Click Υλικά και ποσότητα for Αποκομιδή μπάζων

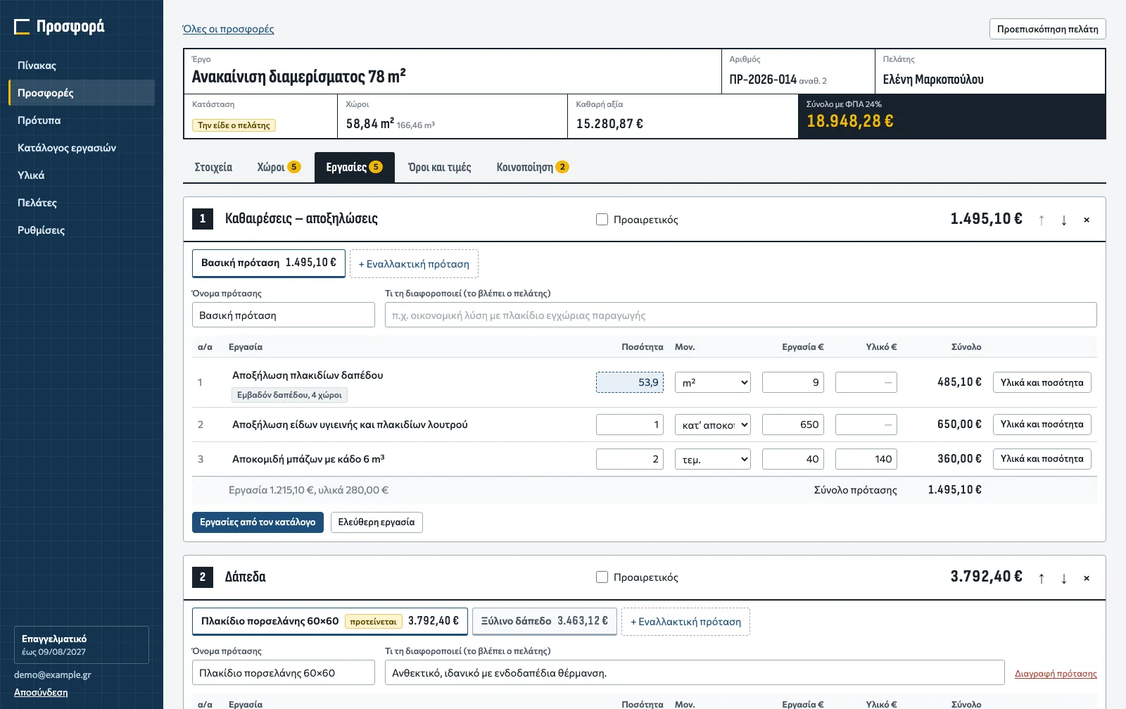tap(1042, 459)
